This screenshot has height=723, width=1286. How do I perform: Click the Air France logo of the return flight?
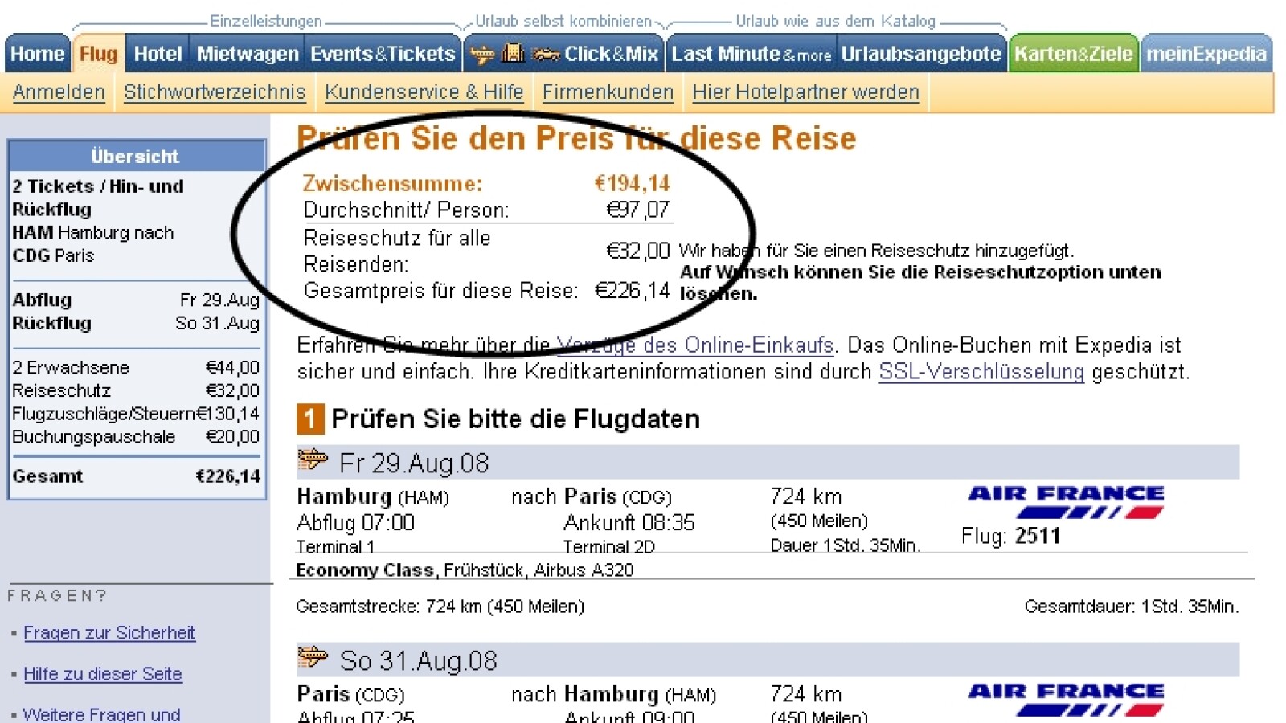coord(1066,699)
